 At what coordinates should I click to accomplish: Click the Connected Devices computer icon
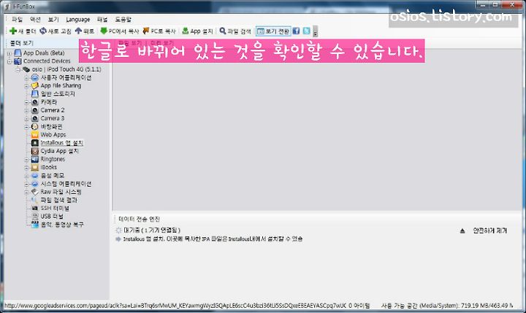point(18,61)
